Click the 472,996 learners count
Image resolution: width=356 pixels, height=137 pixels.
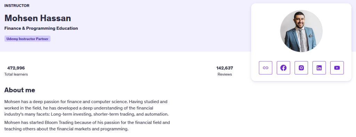coord(16,68)
